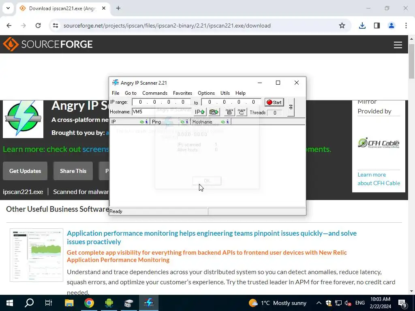Screen dimensions: 415x311
Task: Open the File menu in Angry IP Scanner
Action: point(116,93)
